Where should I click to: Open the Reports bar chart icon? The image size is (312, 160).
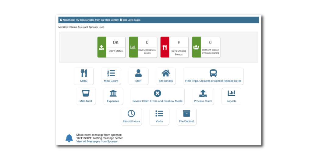[232, 93]
